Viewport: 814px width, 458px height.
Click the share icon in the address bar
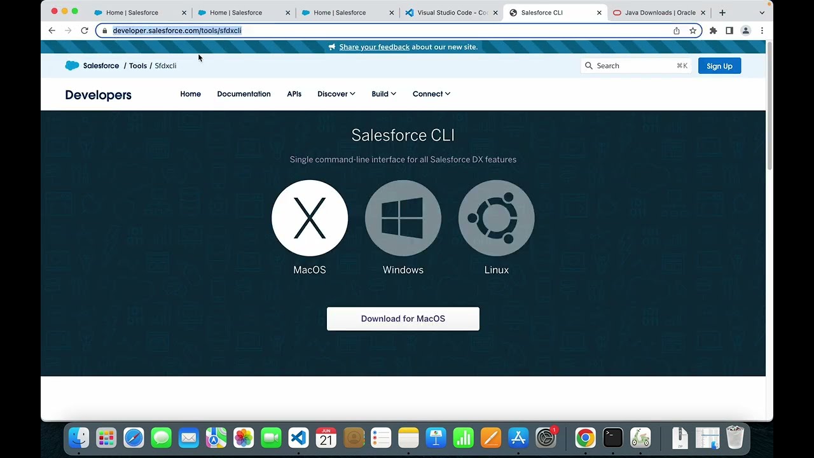coord(676,31)
